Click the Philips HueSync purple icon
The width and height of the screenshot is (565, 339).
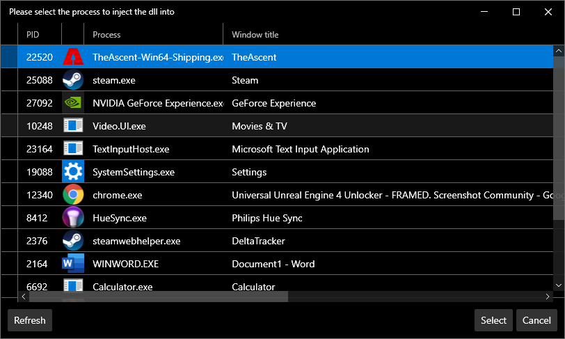click(x=72, y=218)
